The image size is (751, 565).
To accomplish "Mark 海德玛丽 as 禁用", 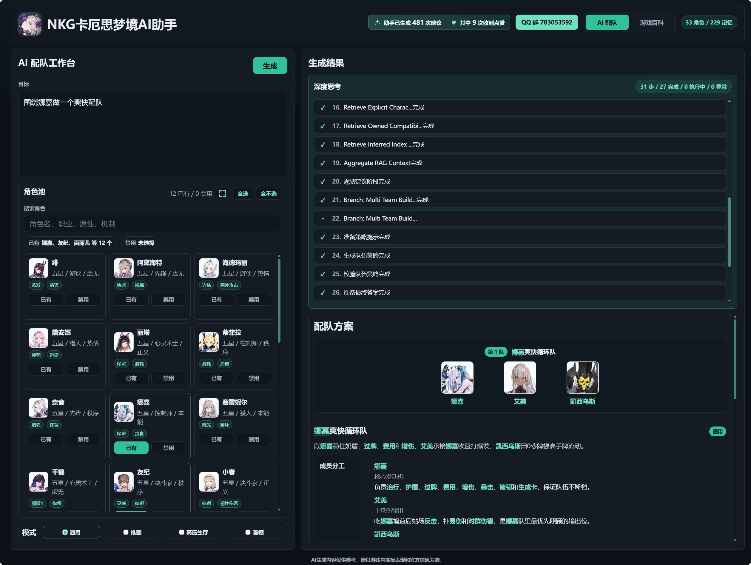I will click(x=254, y=299).
